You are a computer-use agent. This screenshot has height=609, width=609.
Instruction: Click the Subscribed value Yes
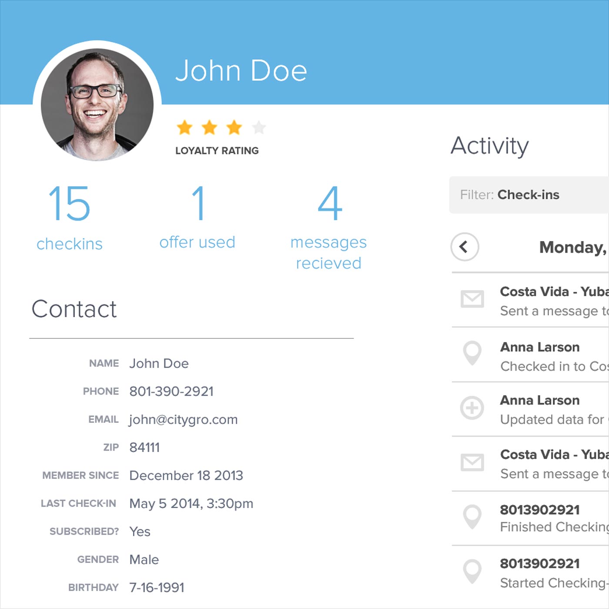pyautogui.click(x=140, y=531)
